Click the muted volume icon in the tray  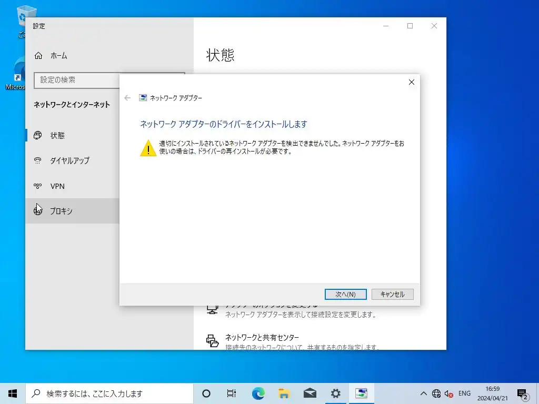click(x=448, y=393)
